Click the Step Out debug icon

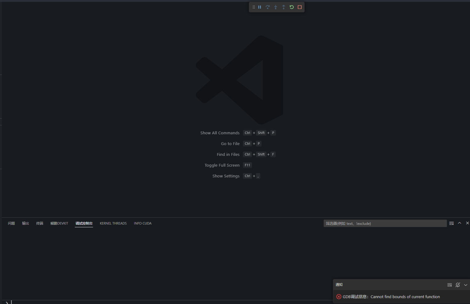click(284, 7)
